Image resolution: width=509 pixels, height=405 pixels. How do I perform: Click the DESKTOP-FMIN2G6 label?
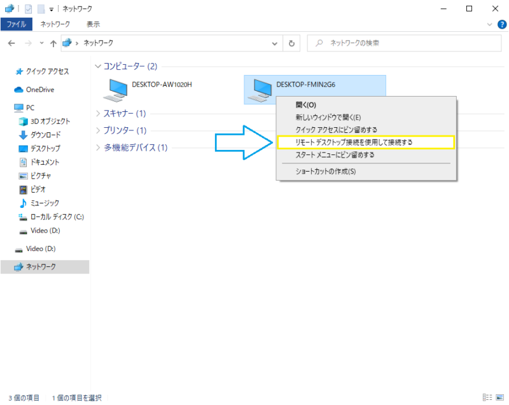click(x=306, y=85)
